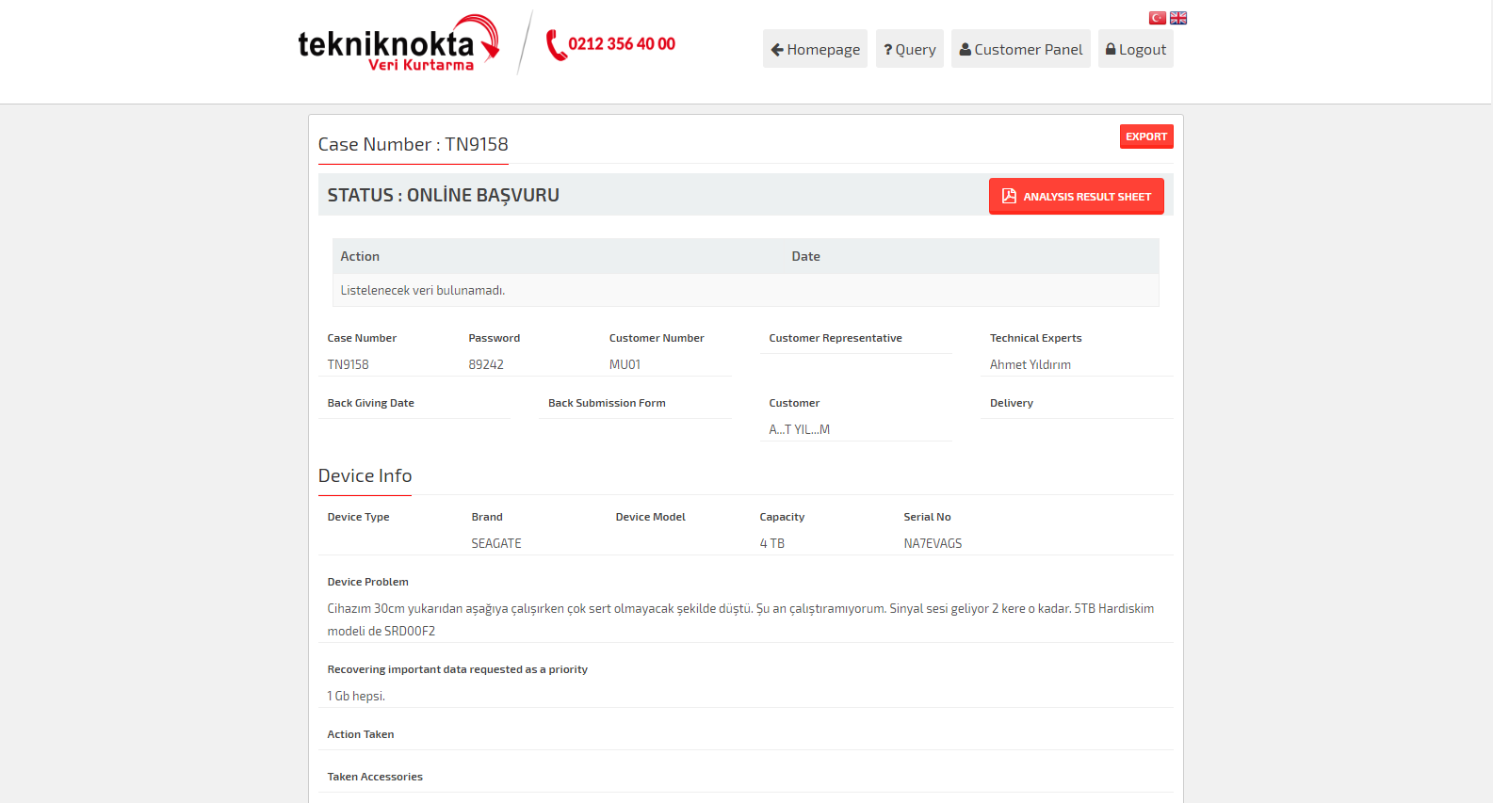Open the Customer Panel
The height and width of the screenshot is (803, 1493).
(1020, 49)
